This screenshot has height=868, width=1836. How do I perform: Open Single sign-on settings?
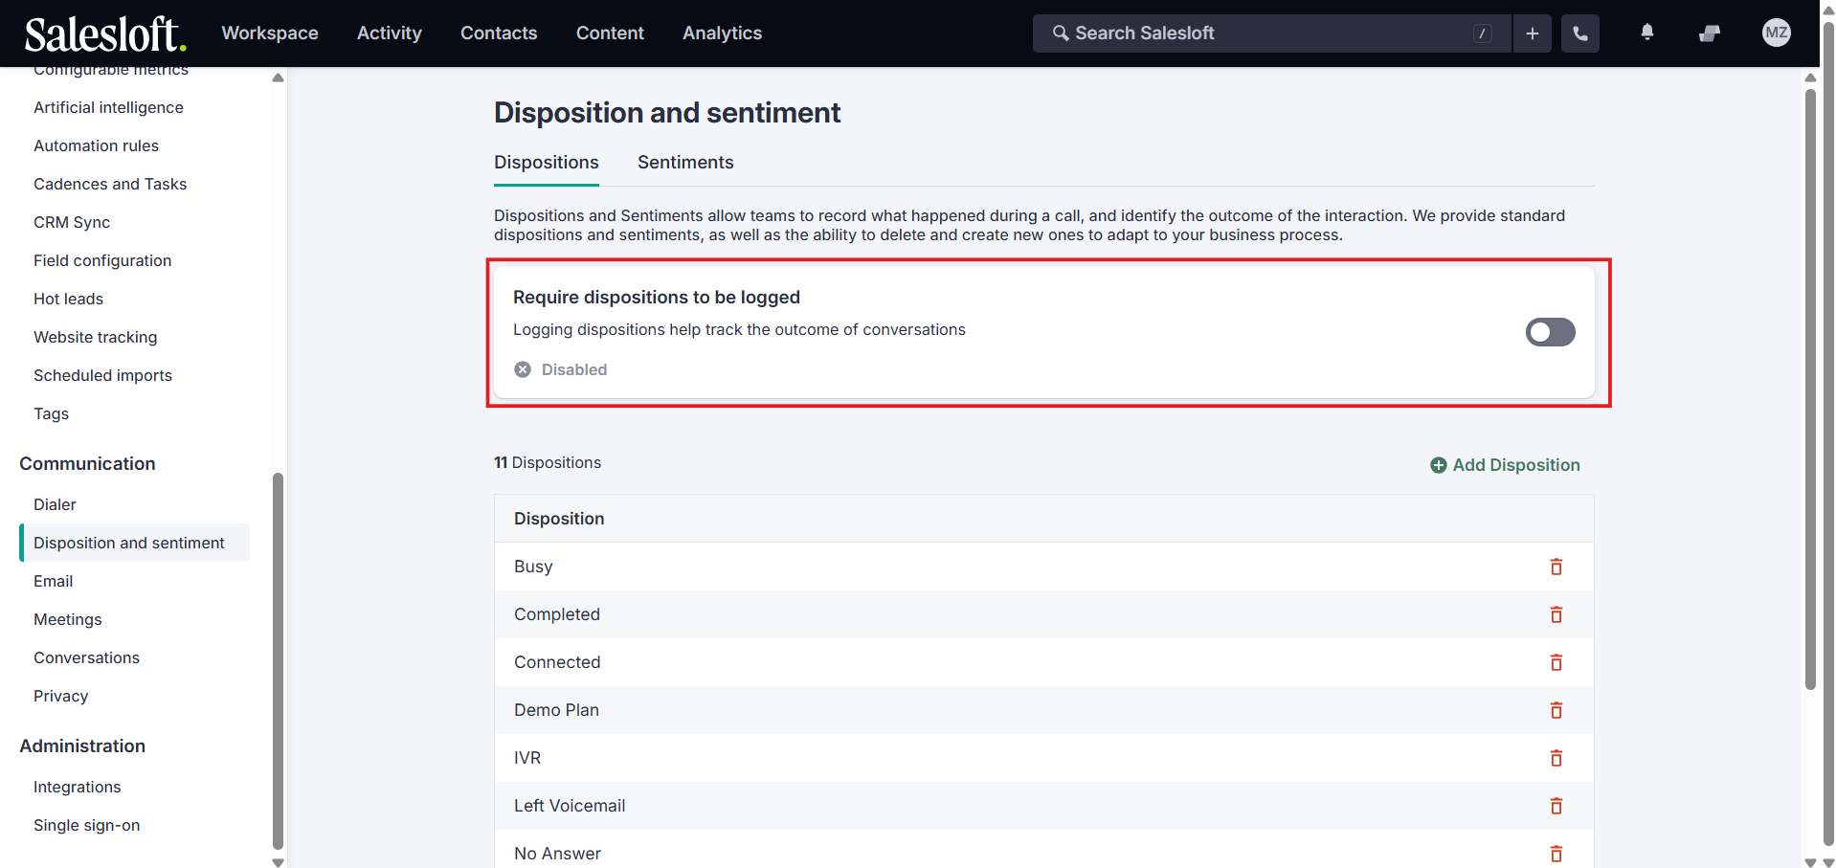pos(86,825)
